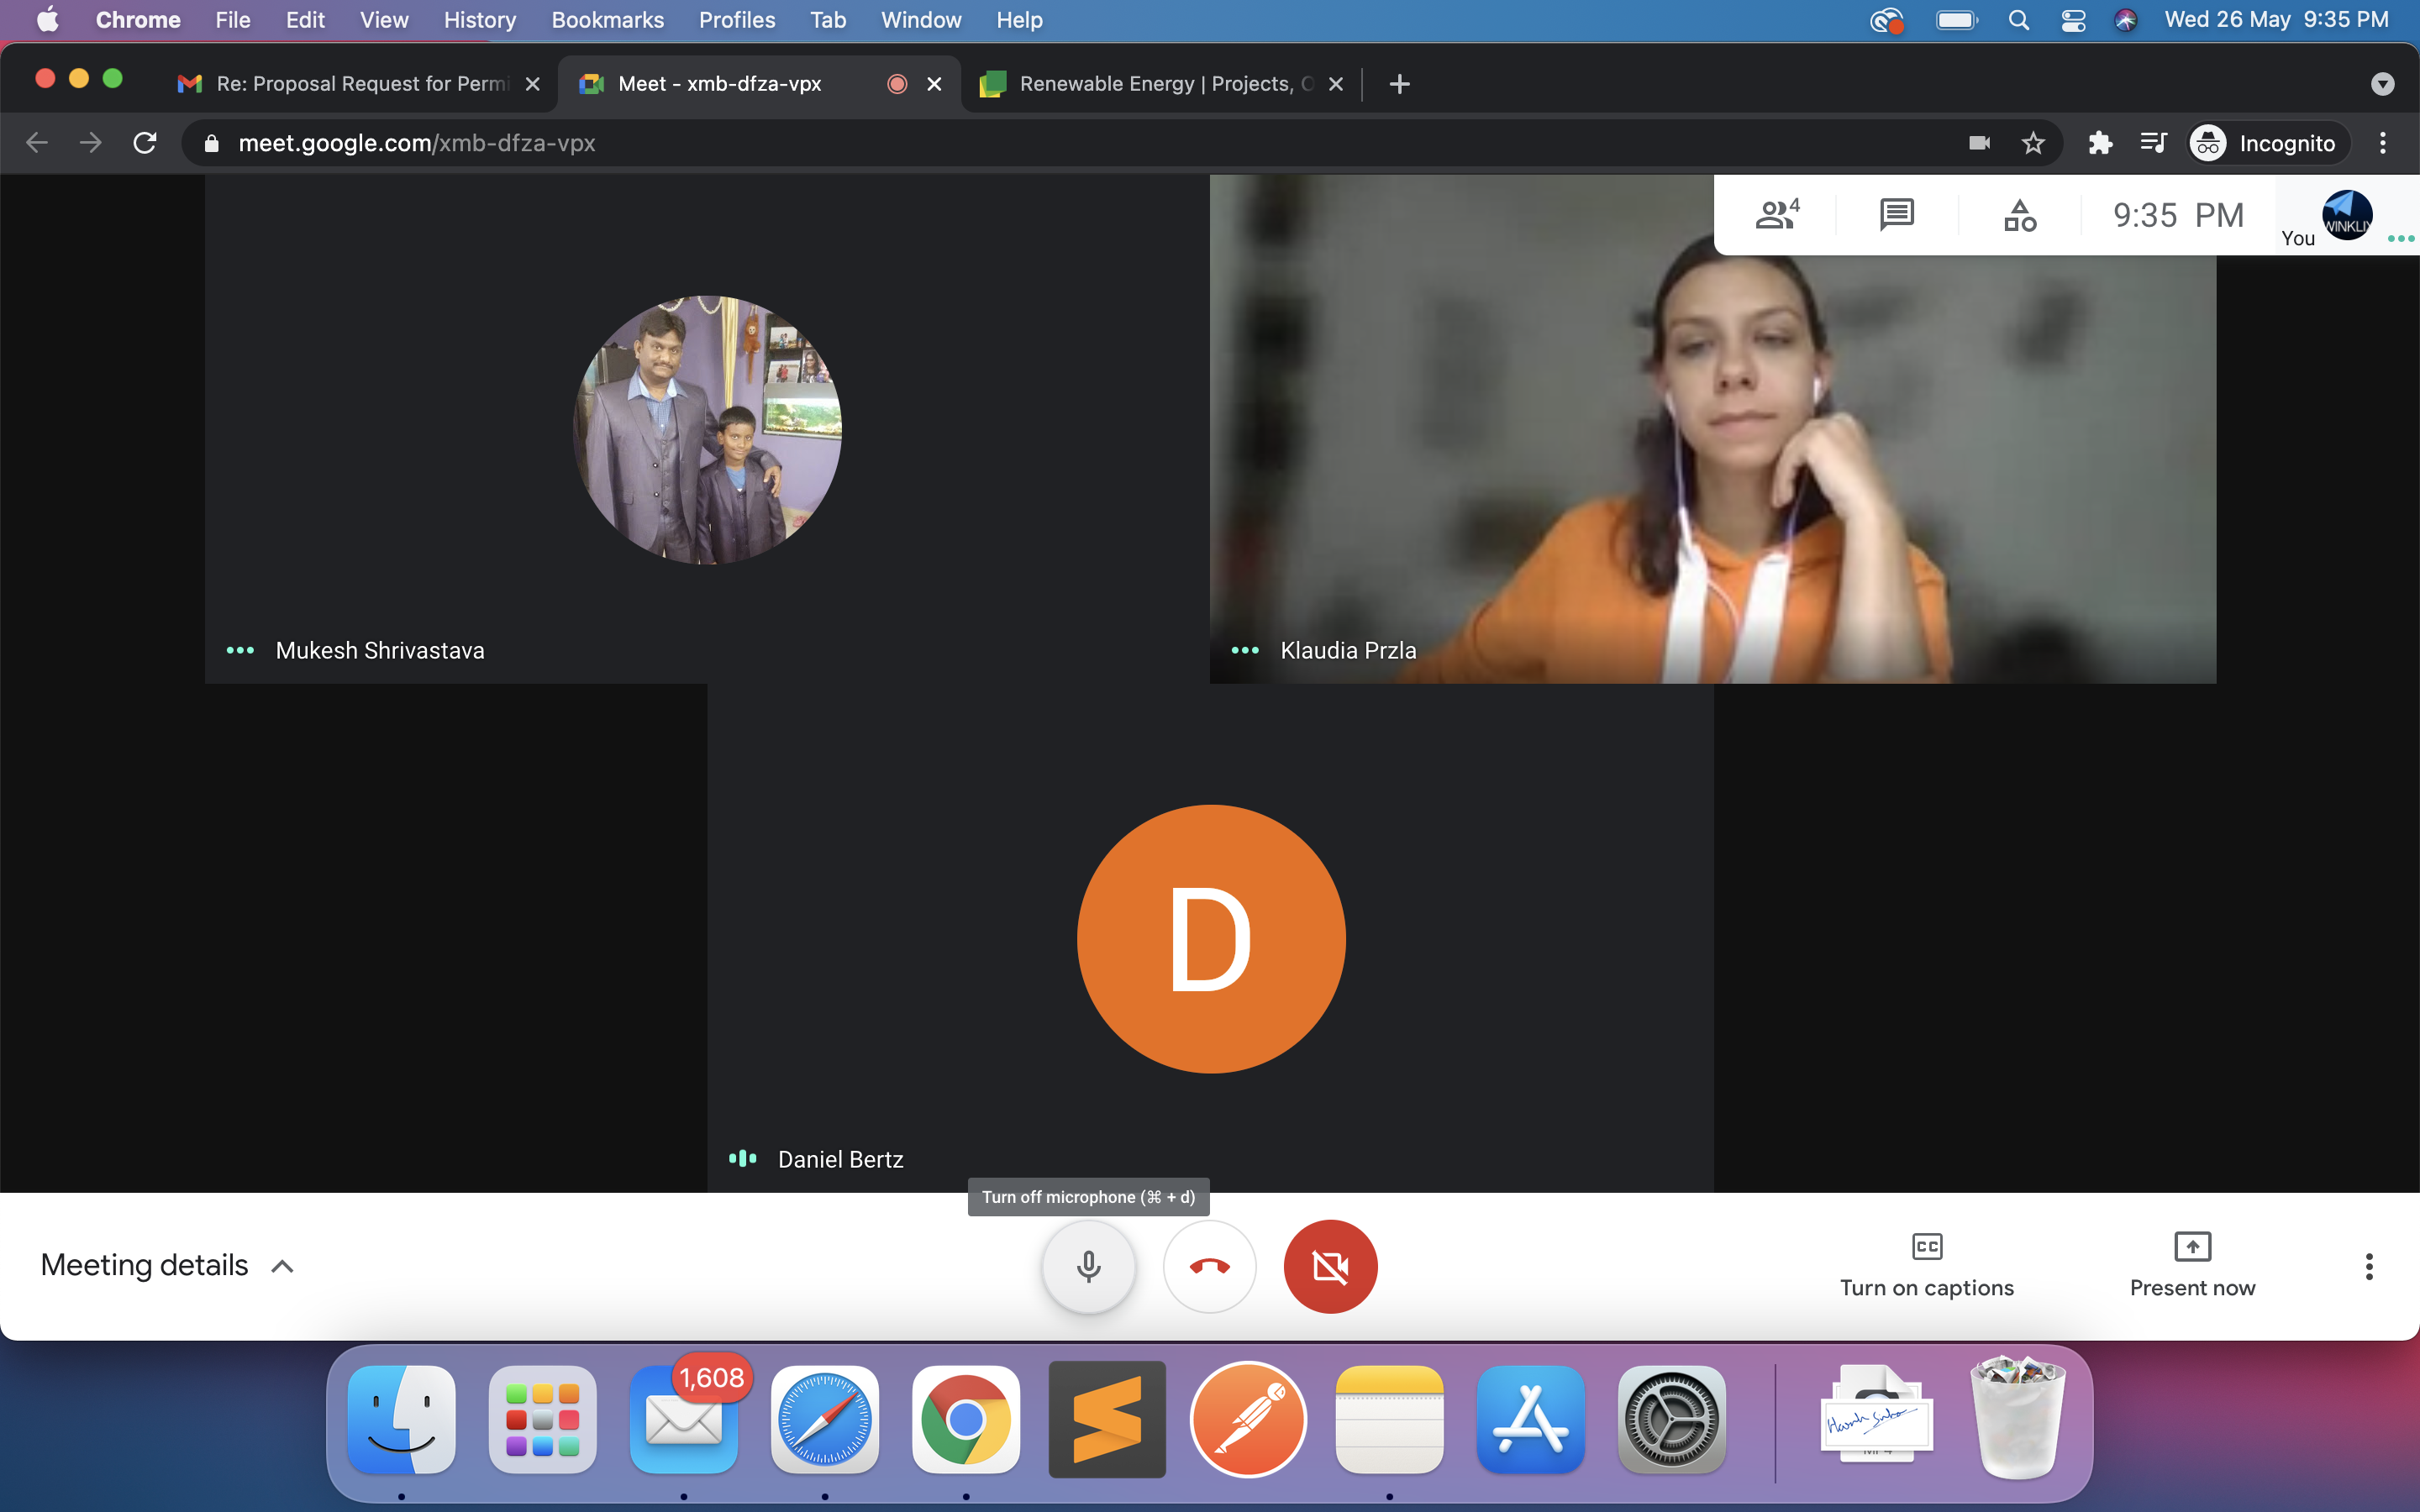
Task: Open the Extensions puzzle icon
Action: (x=2100, y=143)
